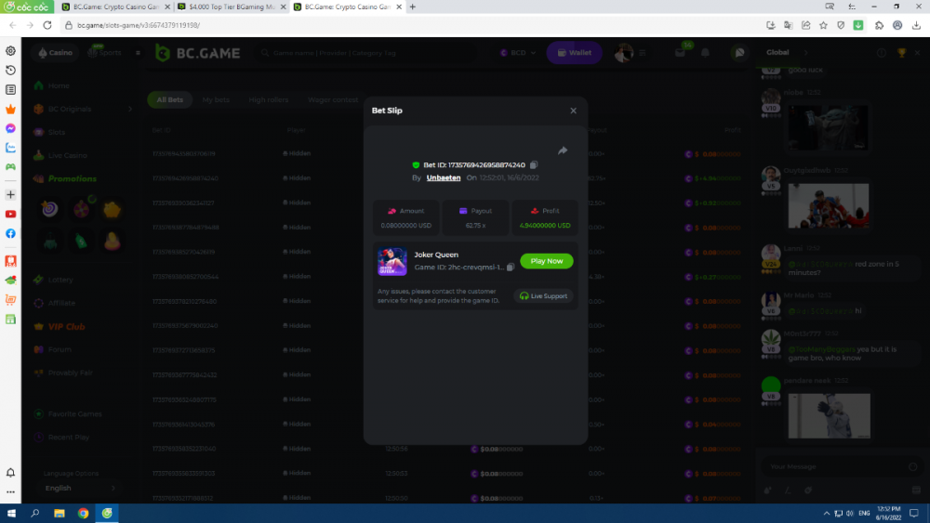Open browser sidebar settings gear
Viewport: 930px width, 523px height.
(10, 51)
